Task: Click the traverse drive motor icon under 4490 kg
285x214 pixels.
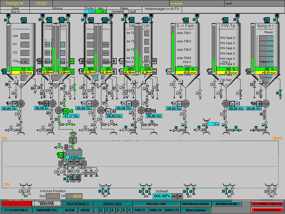Action: (x=74, y=162)
